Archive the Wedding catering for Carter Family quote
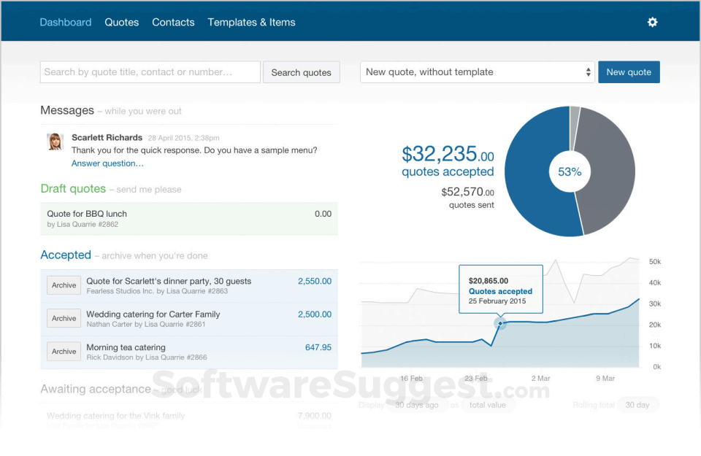This screenshot has height=456, width=701. point(63,318)
